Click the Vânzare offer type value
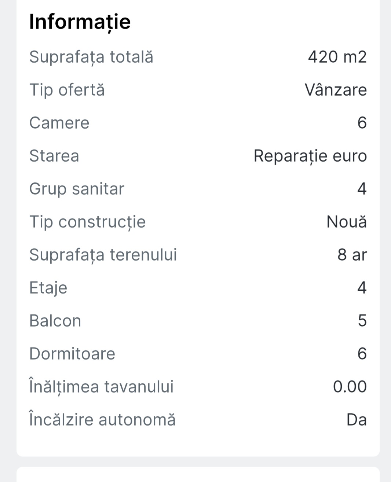 click(336, 90)
